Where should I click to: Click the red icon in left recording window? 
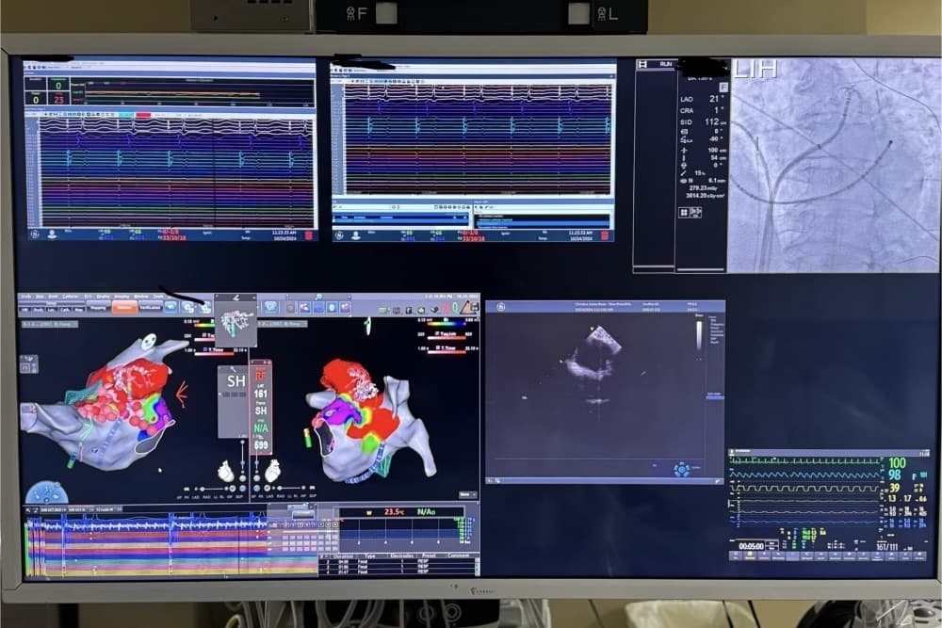(x=308, y=235)
